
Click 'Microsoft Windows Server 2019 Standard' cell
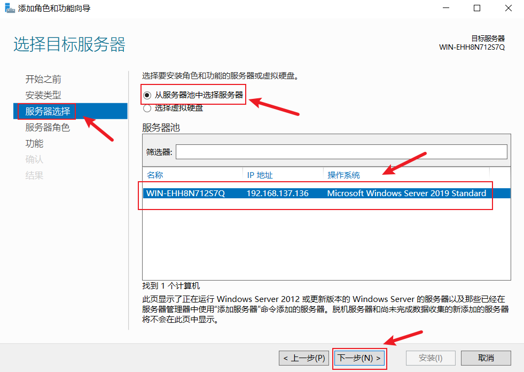(406, 193)
